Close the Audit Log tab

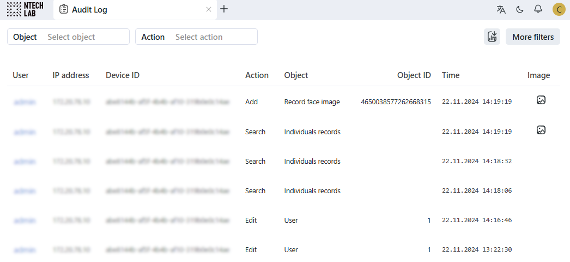tap(208, 9)
